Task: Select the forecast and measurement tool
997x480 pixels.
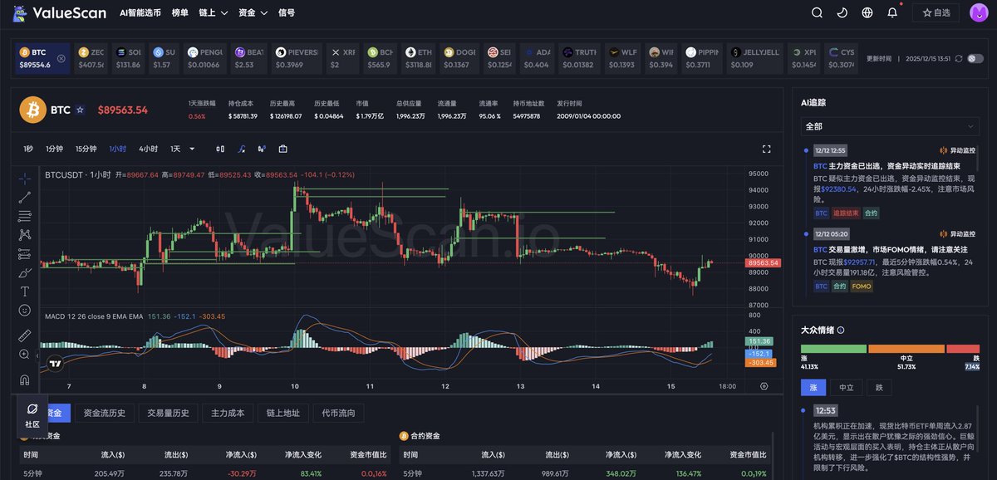Action: [25, 253]
